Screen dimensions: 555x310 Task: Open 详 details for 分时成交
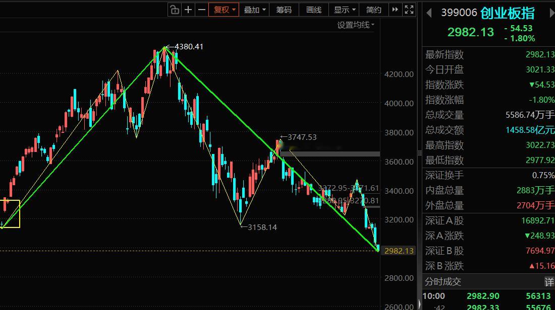click(x=549, y=282)
